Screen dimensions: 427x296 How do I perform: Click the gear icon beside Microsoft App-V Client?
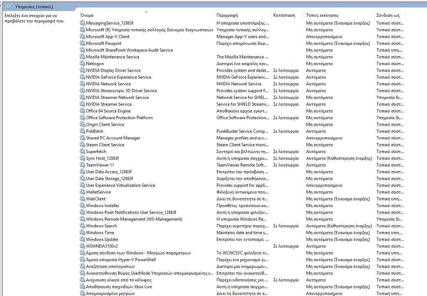point(82,37)
